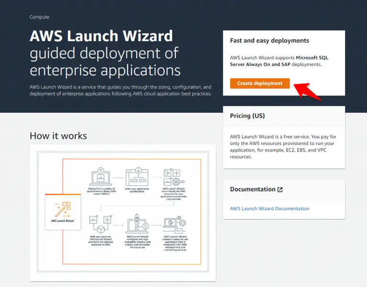367x287 pixels.
Task: Click 'Choose from a catalog of applications' caption
Action: click(x=101, y=191)
